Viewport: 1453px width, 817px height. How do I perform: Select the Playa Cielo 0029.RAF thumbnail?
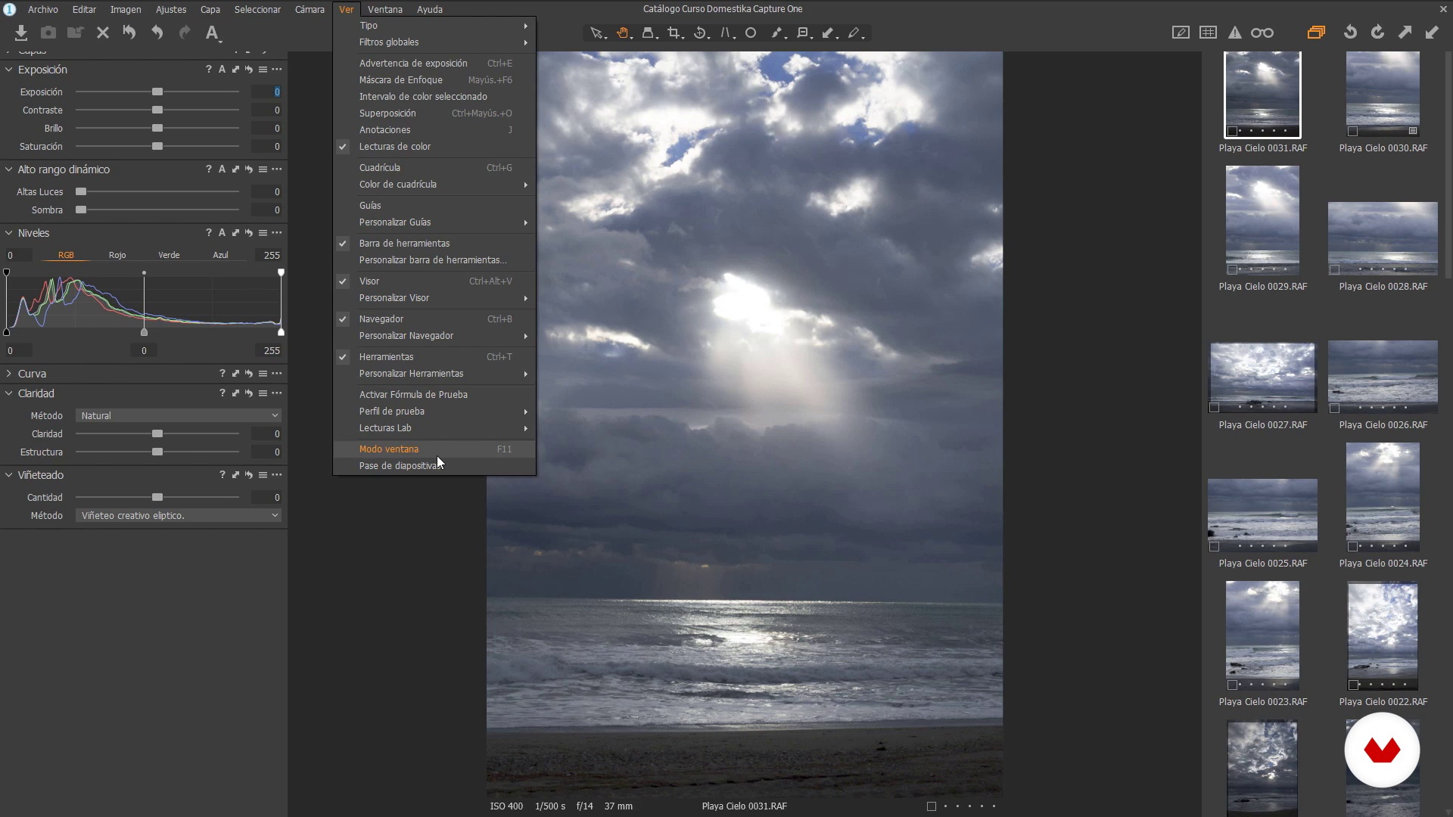pos(1262,220)
